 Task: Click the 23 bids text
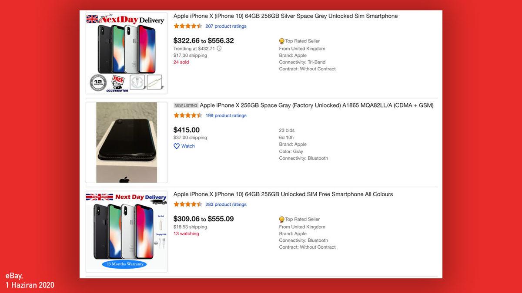click(287, 130)
